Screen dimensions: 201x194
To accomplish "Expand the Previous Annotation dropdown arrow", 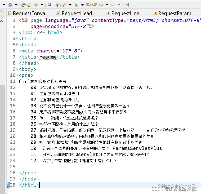I will point(82,5).
